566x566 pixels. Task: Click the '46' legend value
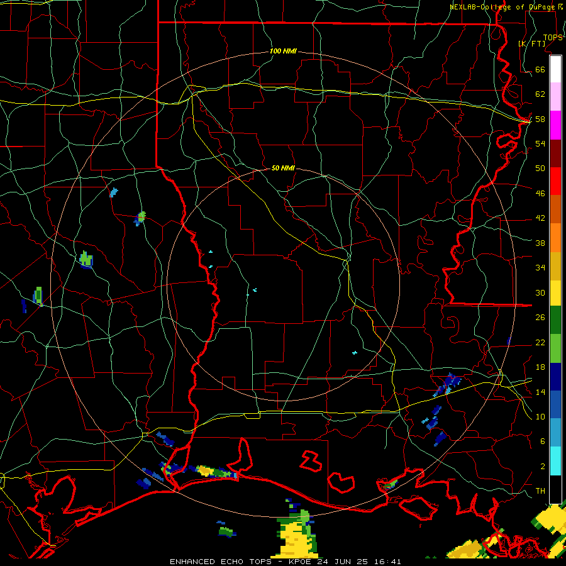point(540,194)
